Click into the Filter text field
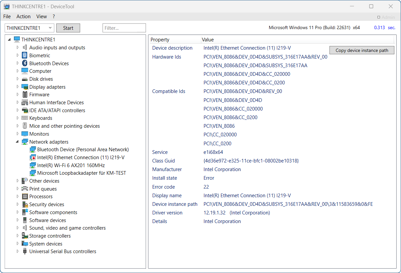 pos(124,28)
